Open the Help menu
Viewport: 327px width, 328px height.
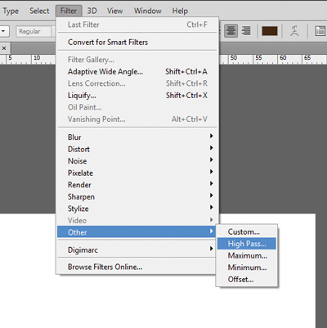click(180, 11)
